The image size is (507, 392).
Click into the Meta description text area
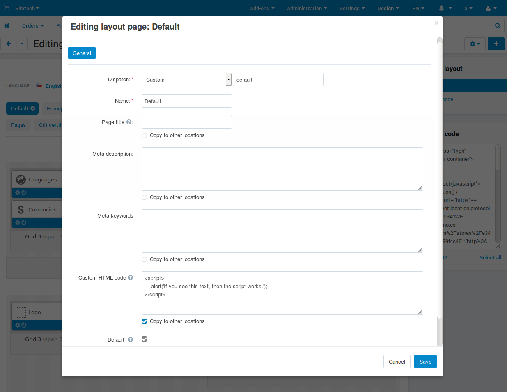point(282,169)
